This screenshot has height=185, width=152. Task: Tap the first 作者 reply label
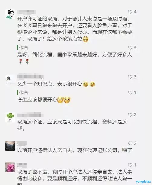pos(24,48)
